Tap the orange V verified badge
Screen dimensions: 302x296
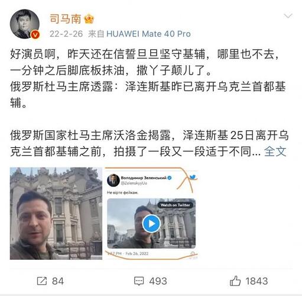pyautogui.click(x=35, y=35)
